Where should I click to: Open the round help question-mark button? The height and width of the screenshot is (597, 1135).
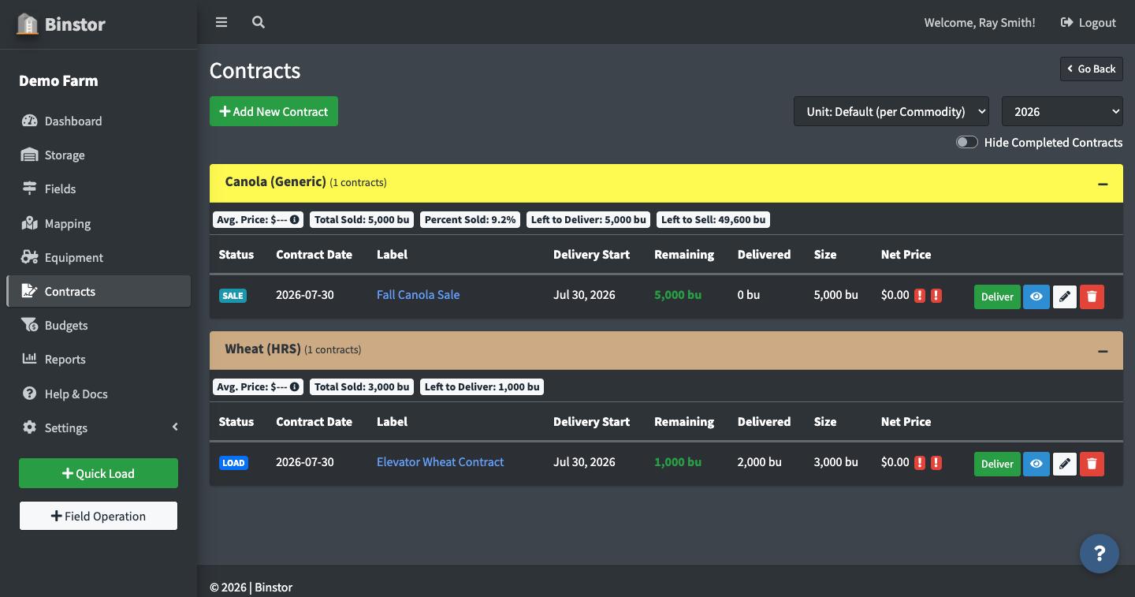(1100, 553)
